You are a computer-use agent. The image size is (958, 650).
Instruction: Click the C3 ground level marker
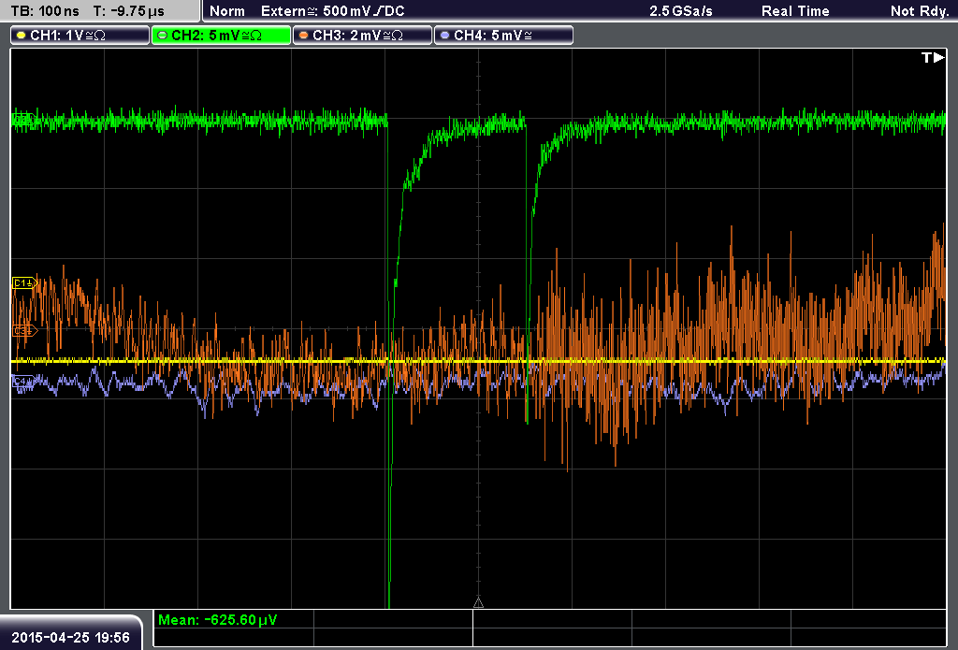25,330
